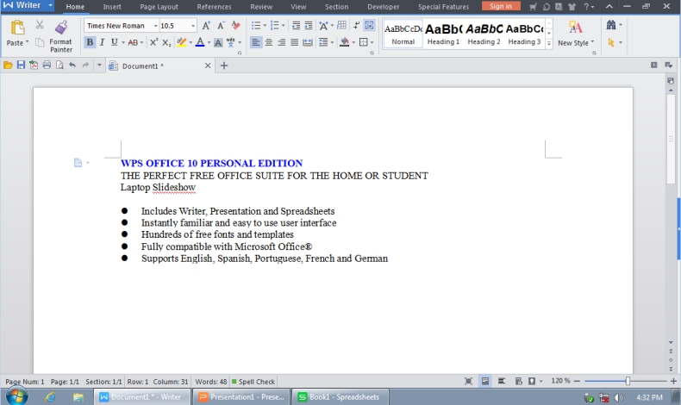Click the Sign in button

pyautogui.click(x=501, y=6)
